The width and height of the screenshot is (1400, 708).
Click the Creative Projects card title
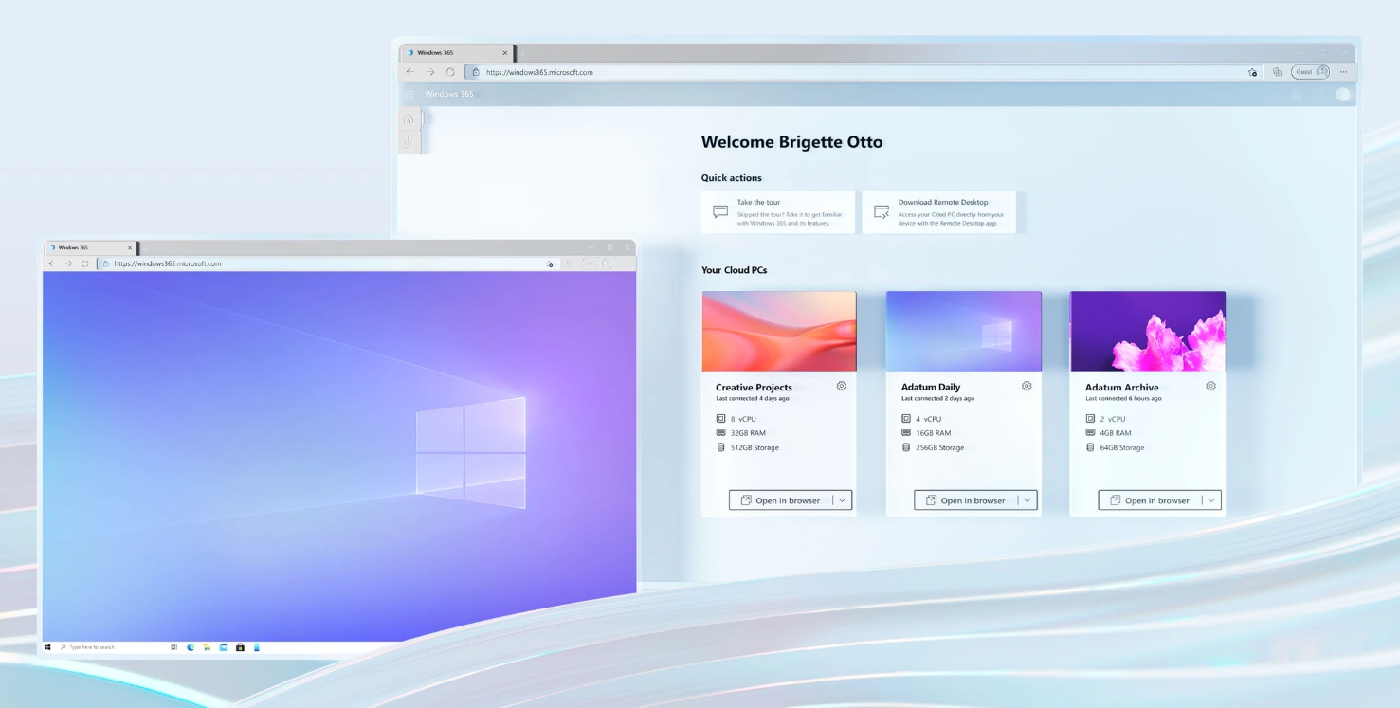(x=754, y=388)
